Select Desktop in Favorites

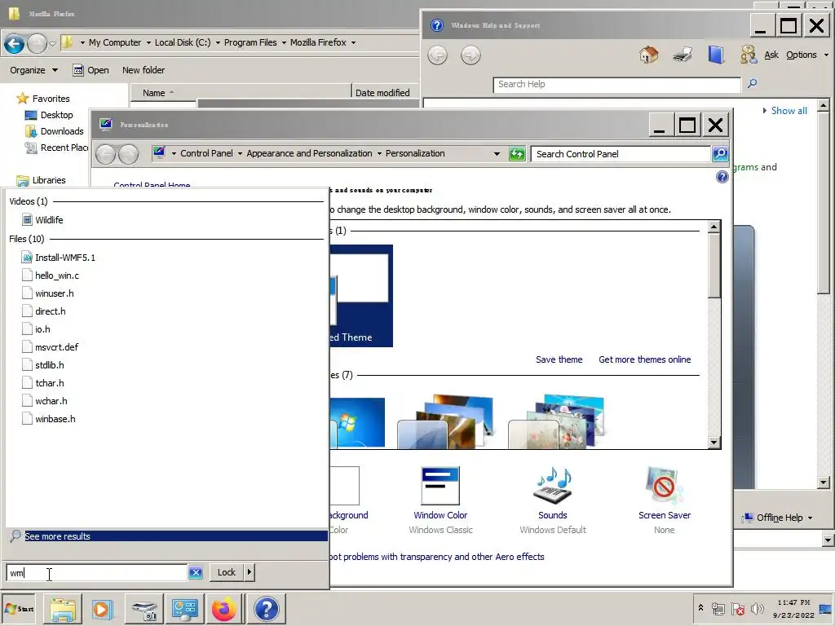(x=50, y=115)
